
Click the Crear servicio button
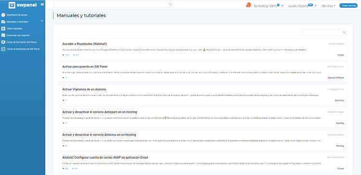click(x=348, y=6)
